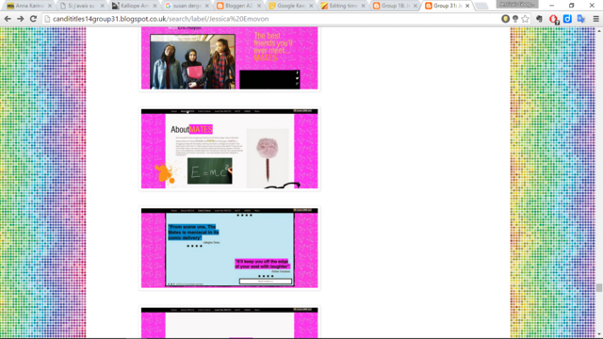
Task: Close the Google Keep tab
Action: [311, 6]
